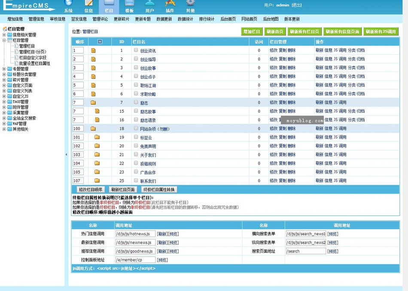Viewport: 408px width, 291px height.
Task: Click the 刷新首页 button
Action: (275, 31)
